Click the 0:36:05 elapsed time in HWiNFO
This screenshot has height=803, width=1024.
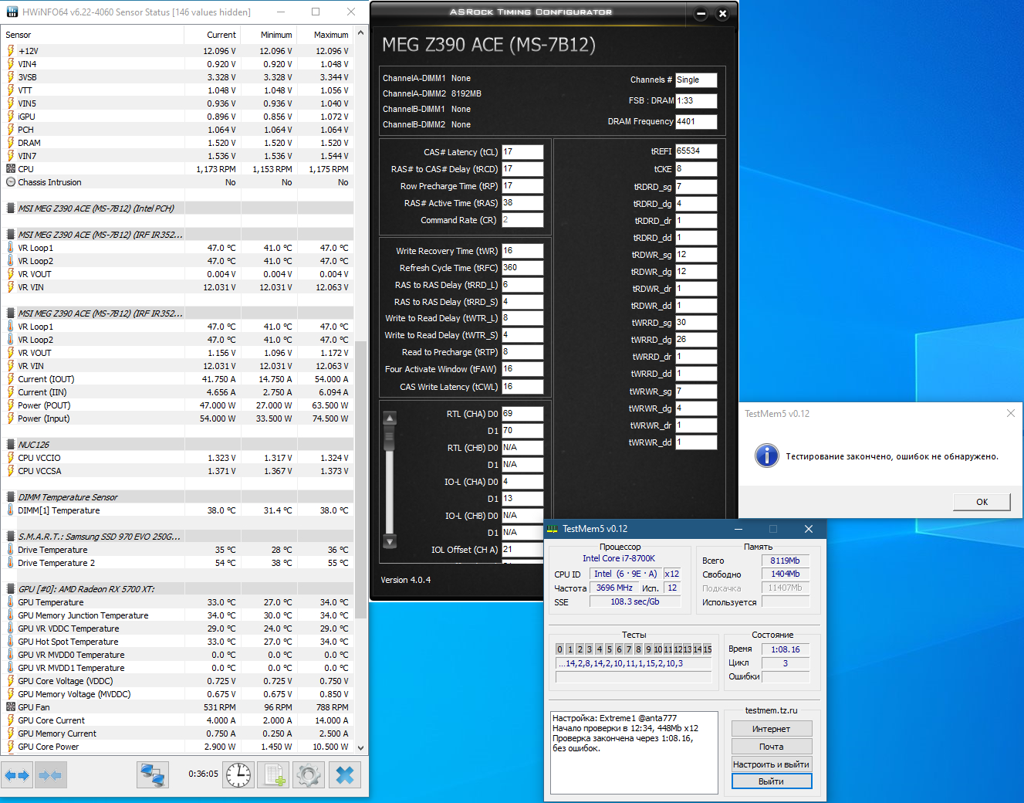pos(203,774)
